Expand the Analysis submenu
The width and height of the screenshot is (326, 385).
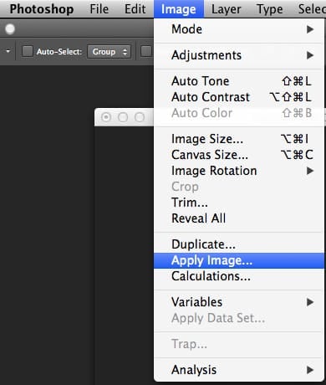(x=239, y=370)
